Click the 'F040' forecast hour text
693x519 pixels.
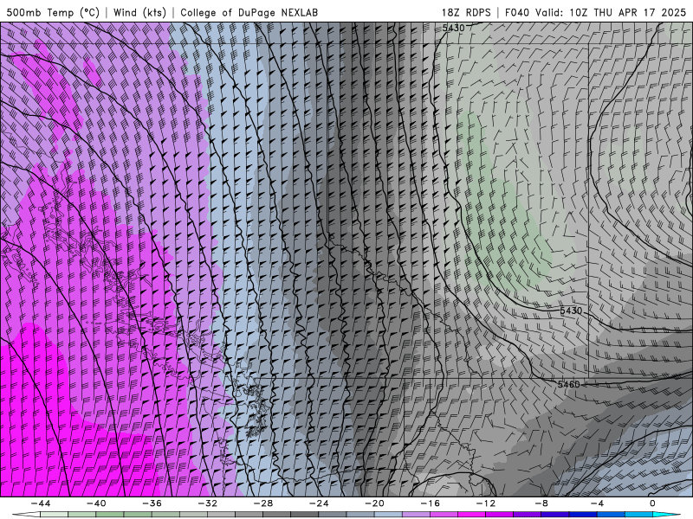click(x=517, y=12)
